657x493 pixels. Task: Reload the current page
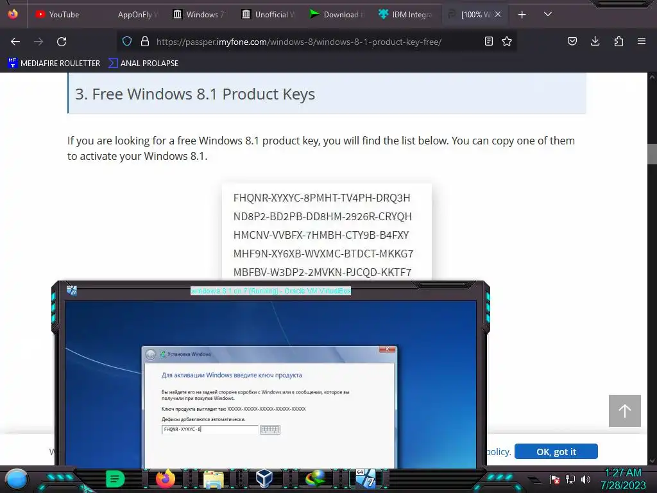coord(62,42)
